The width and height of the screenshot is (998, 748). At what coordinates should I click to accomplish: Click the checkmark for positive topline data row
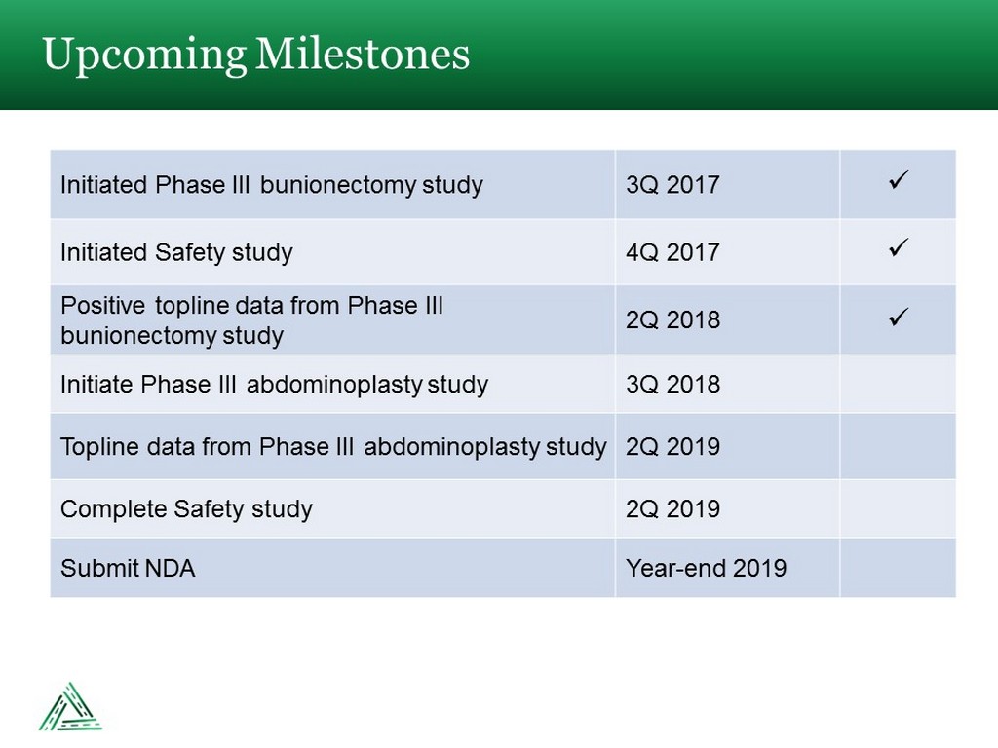898,317
